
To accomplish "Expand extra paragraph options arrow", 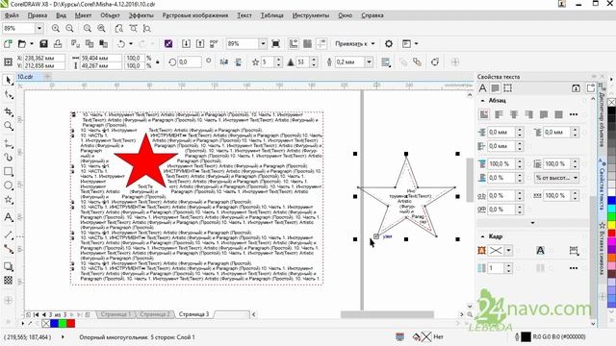I will tap(532, 223).
